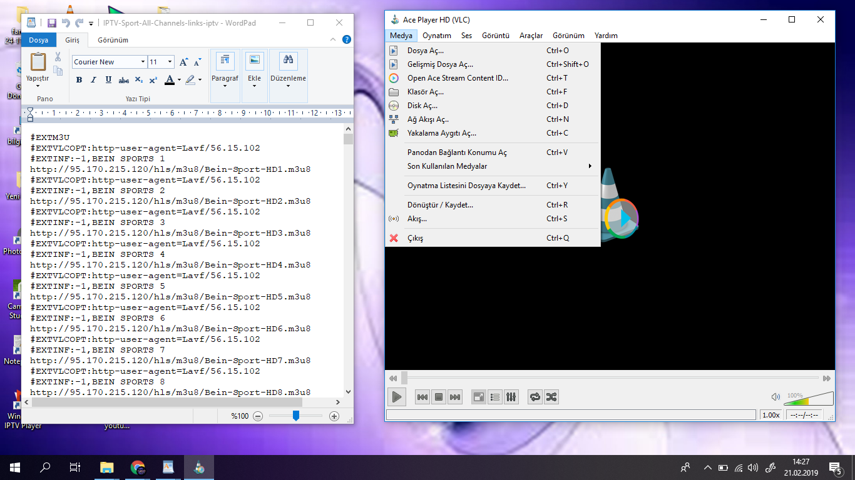855x480 pixels.
Task: Shrink the font size in WordPad
Action: tap(197, 62)
